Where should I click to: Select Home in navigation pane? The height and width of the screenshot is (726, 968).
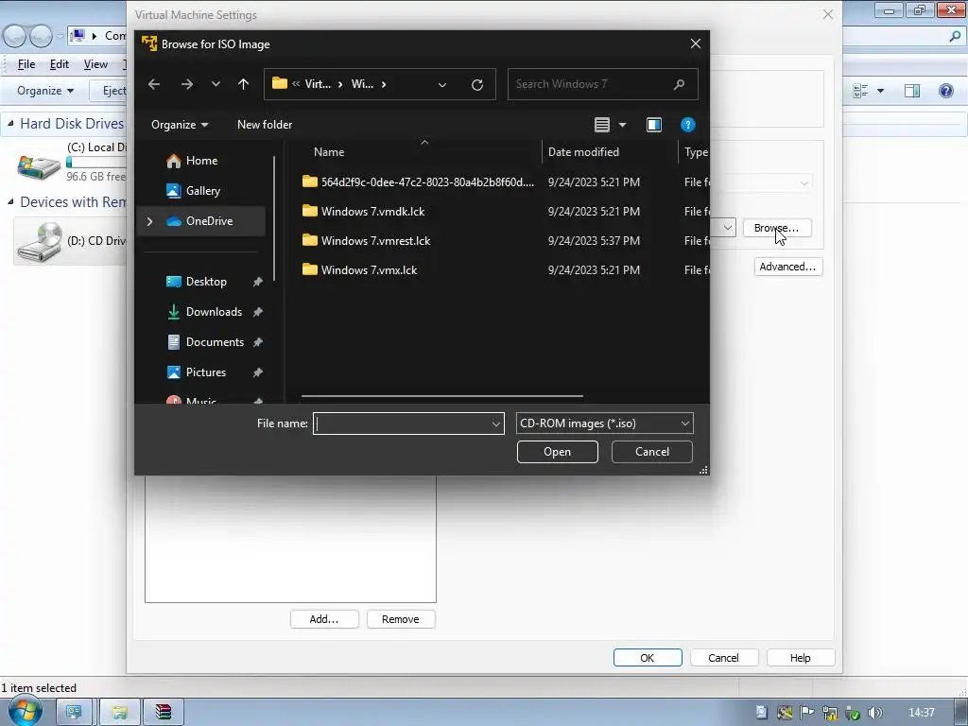201,161
